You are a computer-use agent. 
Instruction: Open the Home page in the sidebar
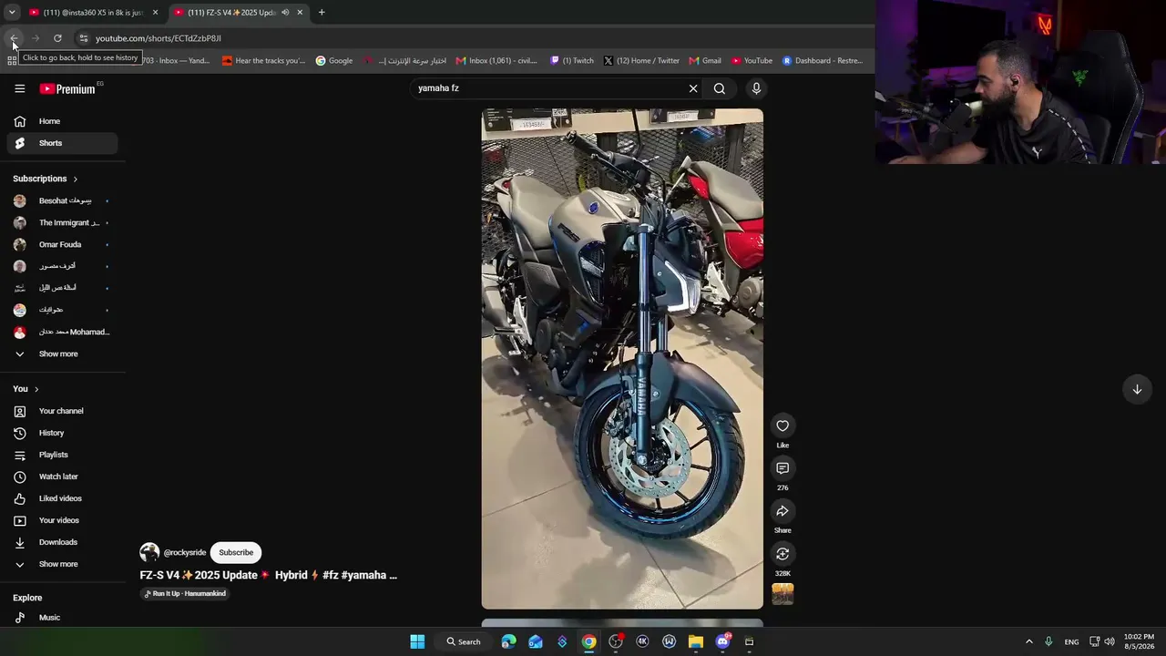coord(62,121)
